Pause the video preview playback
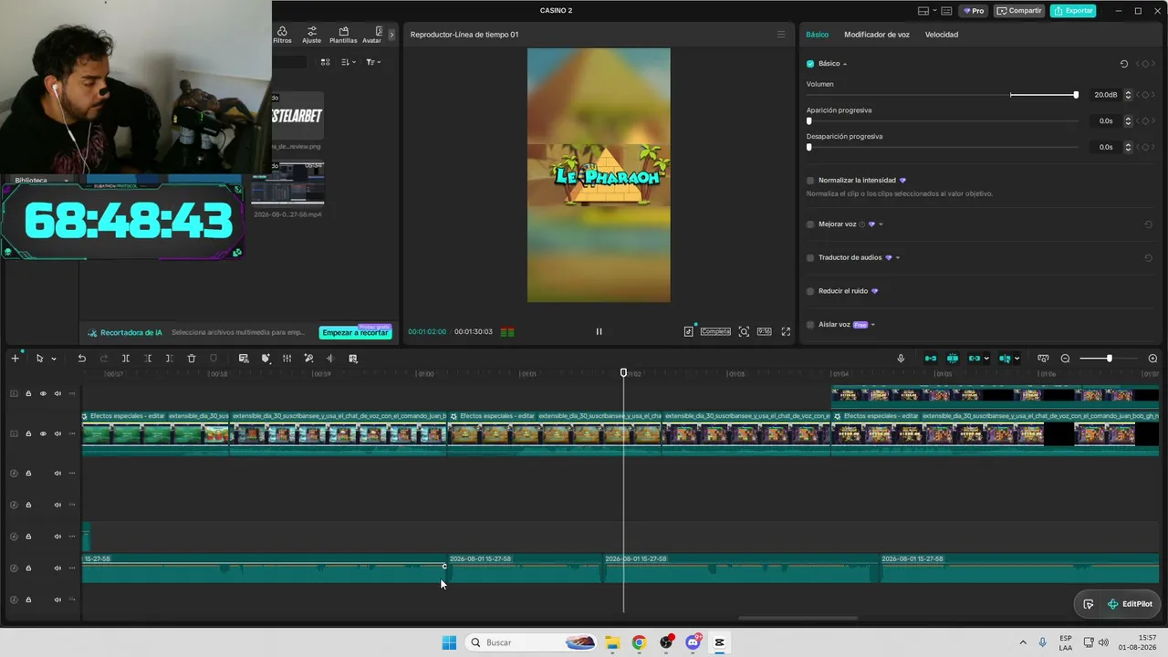Viewport: 1168px width, 657px height. click(x=599, y=331)
